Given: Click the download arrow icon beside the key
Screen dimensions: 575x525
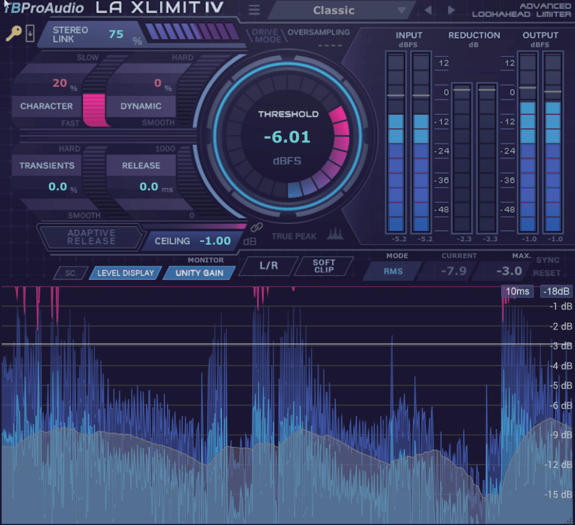Looking at the screenshot, I should 30,35.
